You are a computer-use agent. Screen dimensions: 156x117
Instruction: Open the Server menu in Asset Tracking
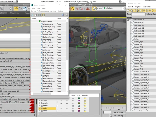(x=33, y=8)
